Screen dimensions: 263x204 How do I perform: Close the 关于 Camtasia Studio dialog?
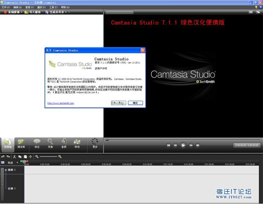[143, 50]
